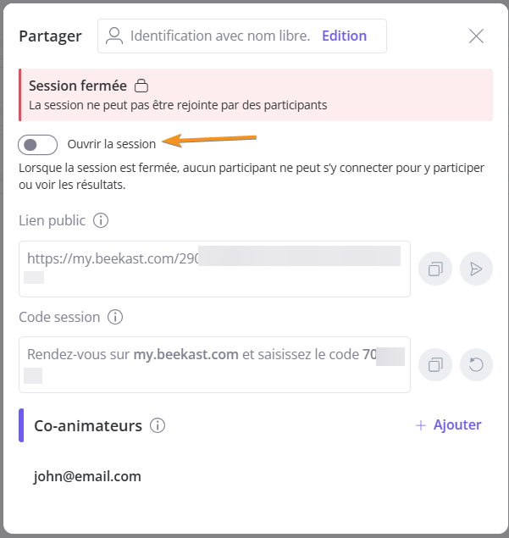Screen dimensions: 509x538
Task: Regenerate the session code with refresh icon
Action: (x=476, y=364)
